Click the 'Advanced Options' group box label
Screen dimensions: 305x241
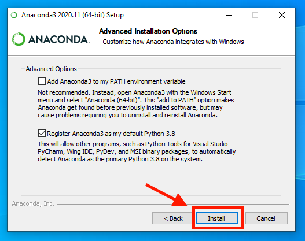pyautogui.click(x=51, y=69)
